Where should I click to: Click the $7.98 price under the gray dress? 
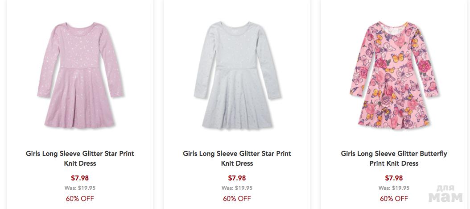click(x=237, y=178)
